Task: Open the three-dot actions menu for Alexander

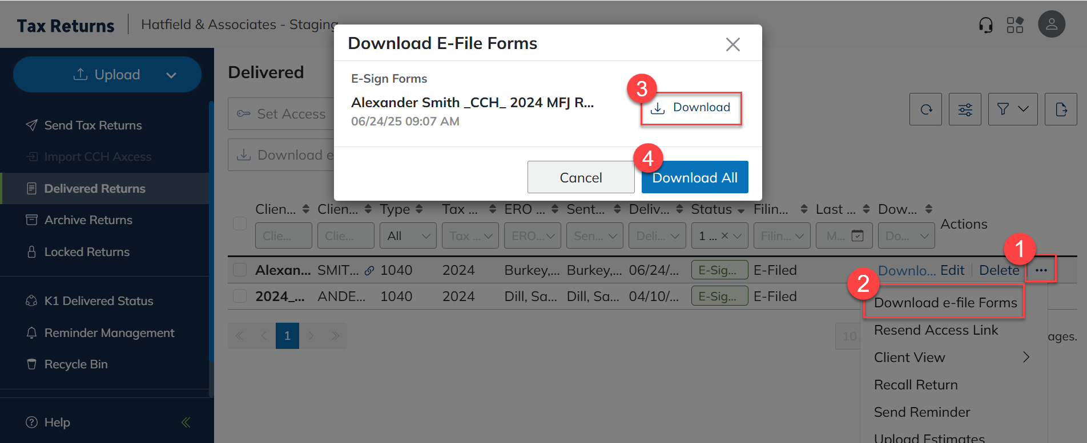Action: click(x=1041, y=270)
